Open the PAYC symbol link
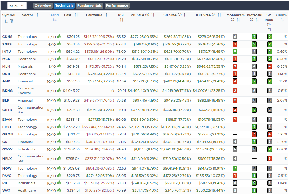 coord(7,176)
